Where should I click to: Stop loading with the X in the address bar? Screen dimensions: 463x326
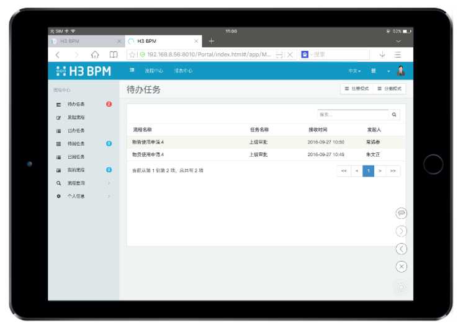(x=290, y=55)
